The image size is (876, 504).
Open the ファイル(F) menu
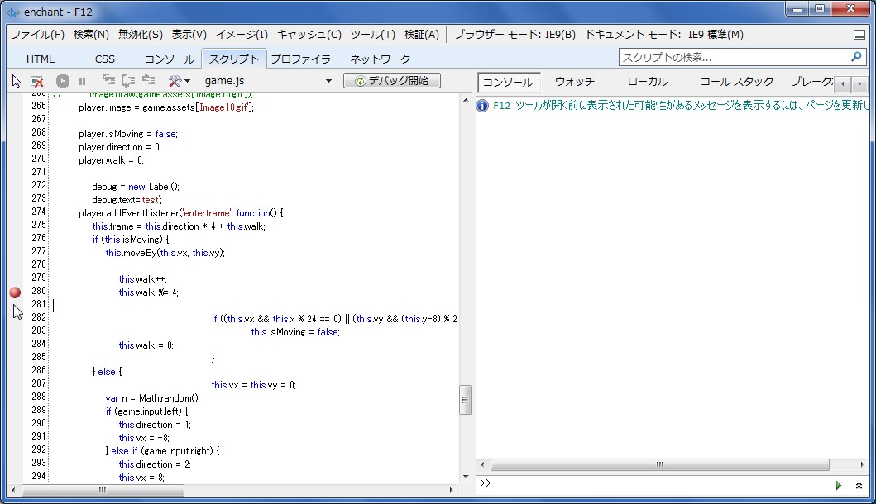38,35
